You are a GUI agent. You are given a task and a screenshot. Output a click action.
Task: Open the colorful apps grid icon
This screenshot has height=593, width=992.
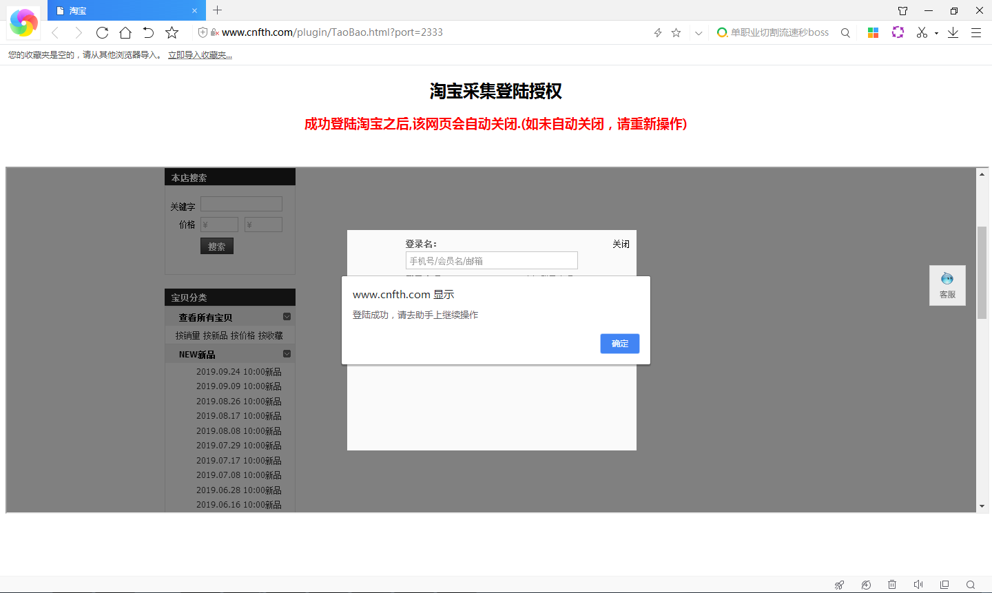(873, 32)
